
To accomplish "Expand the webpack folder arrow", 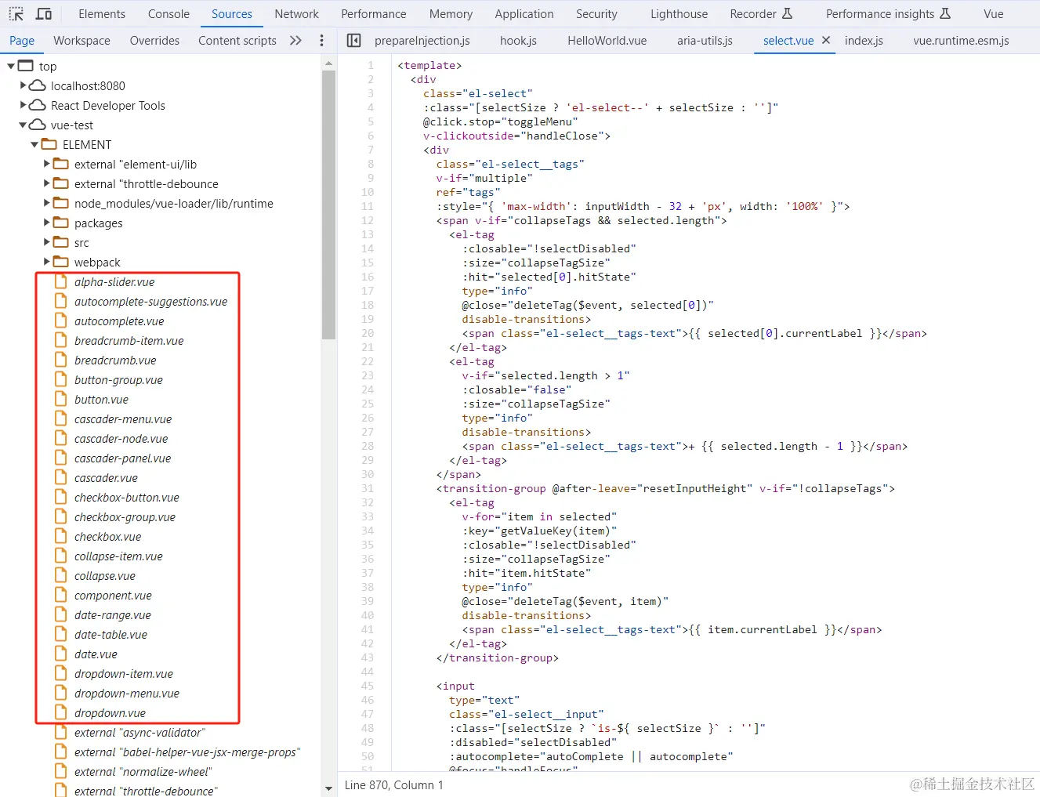I will click(x=47, y=262).
